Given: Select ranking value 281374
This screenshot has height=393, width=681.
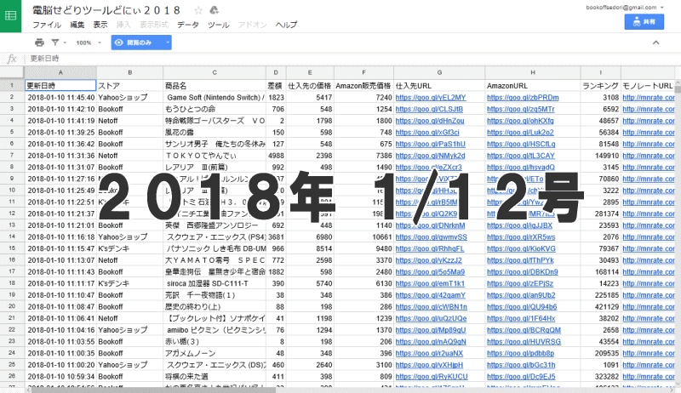Looking at the screenshot, I should tap(601, 214).
